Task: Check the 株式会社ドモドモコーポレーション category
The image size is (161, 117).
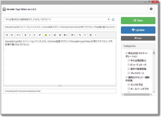Action: click(x=127, y=53)
